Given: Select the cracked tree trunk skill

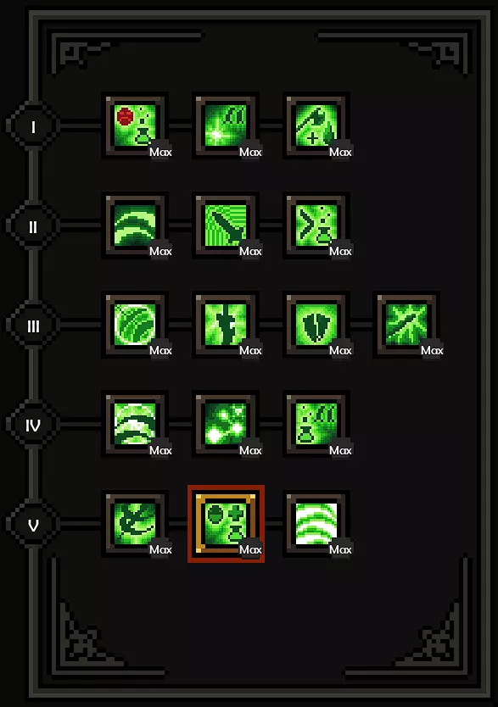Looking at the screenshot, I should pyautogui.click(x=225, y=325).
